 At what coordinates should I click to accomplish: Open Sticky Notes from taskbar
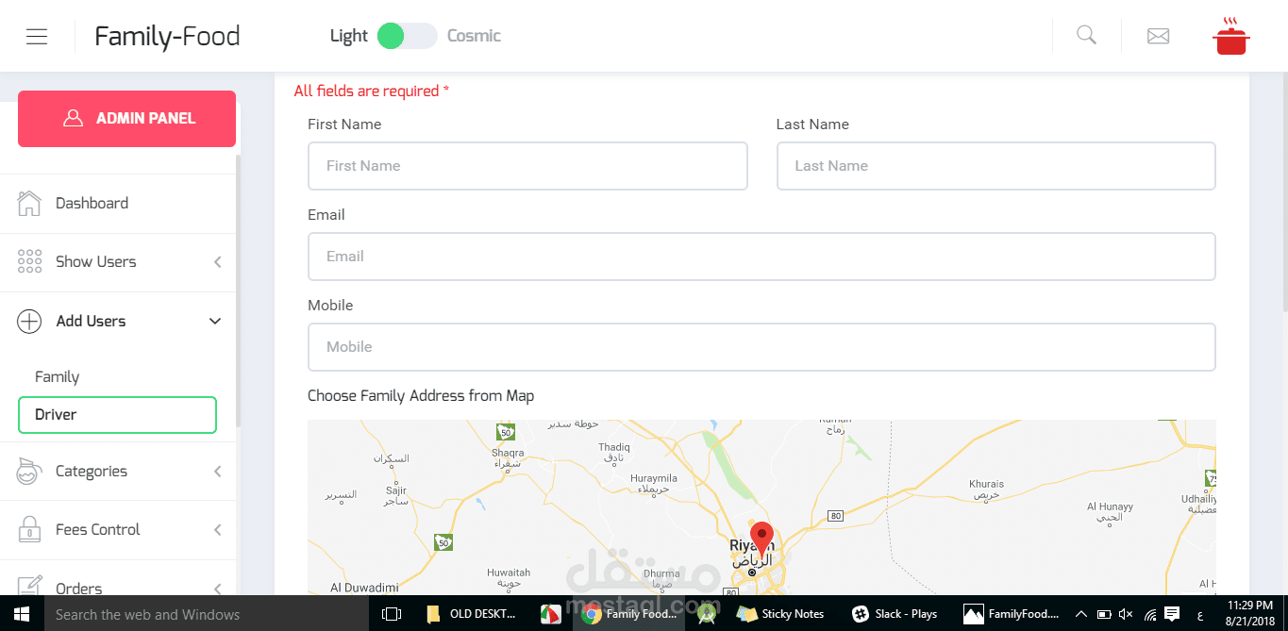tap(781, 614)
